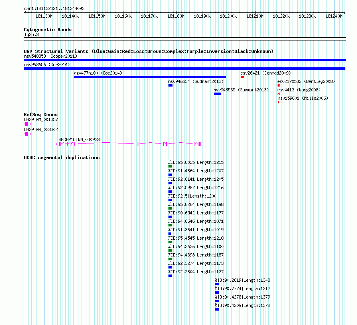Viewport: 357px width, 325px height.
Task: Select the nsv946534 (Sudmant2013) blue marker
Action: pos(170,85)
